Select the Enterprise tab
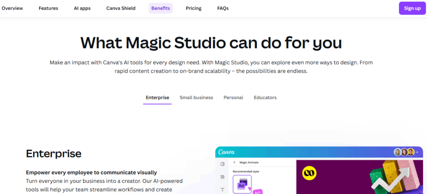 tap(157, 98)
